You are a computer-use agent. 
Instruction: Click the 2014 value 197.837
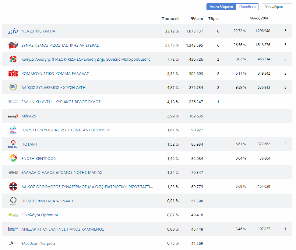pos(264,229)
